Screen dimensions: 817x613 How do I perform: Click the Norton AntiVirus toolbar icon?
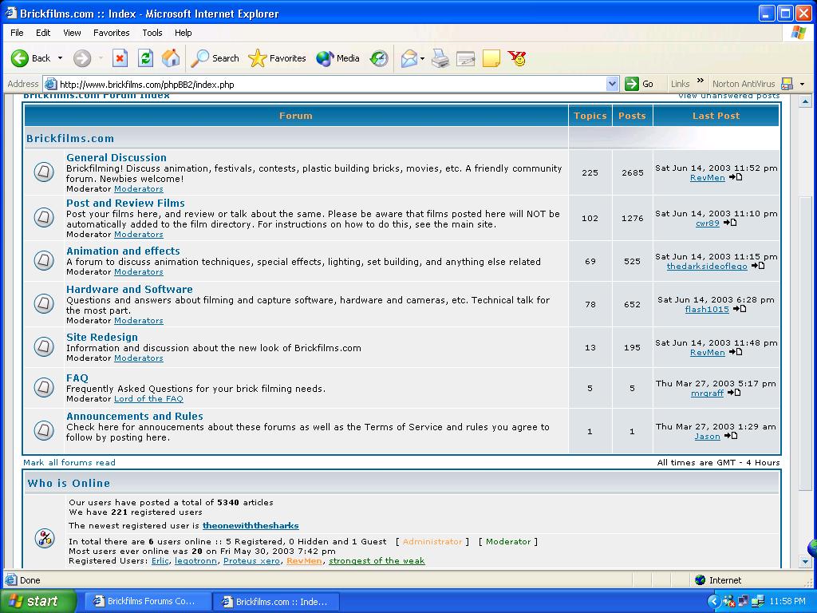click(787, 84)
